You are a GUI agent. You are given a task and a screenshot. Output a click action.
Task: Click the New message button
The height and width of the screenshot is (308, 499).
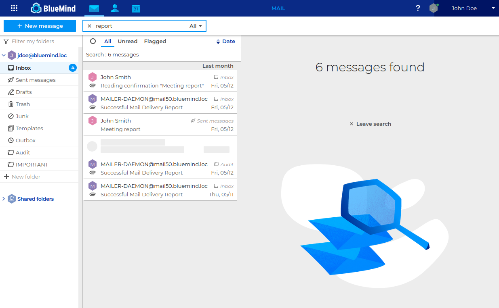[x=40, y=26]
